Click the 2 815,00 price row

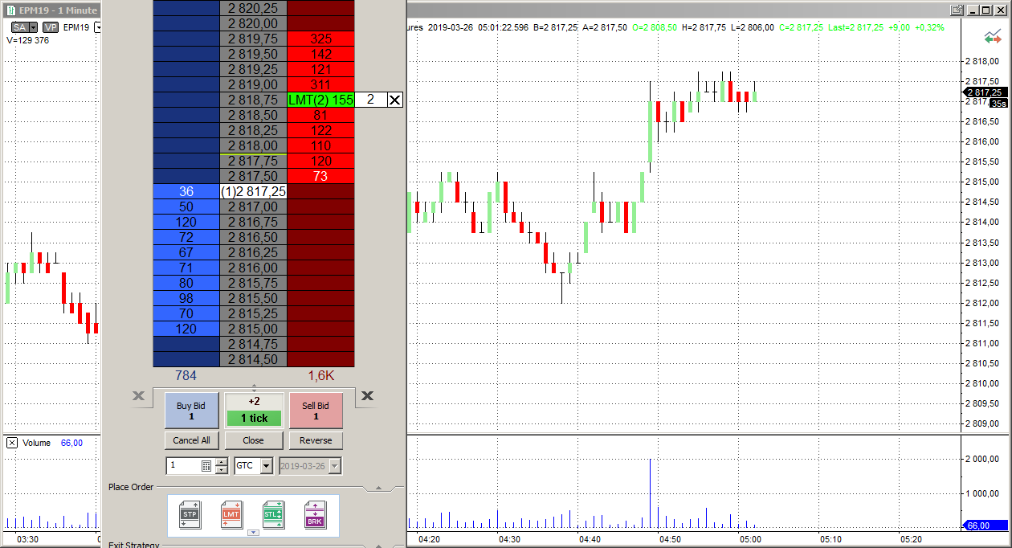click(253, 329)
